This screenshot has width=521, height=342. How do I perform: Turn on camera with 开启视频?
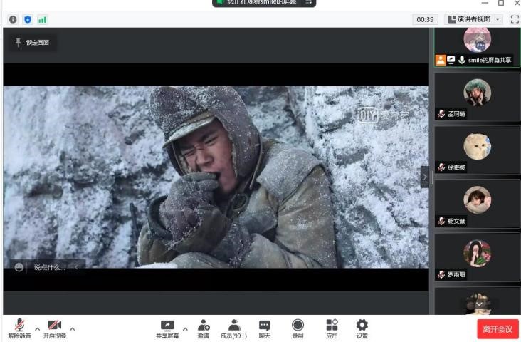point(54,328)
